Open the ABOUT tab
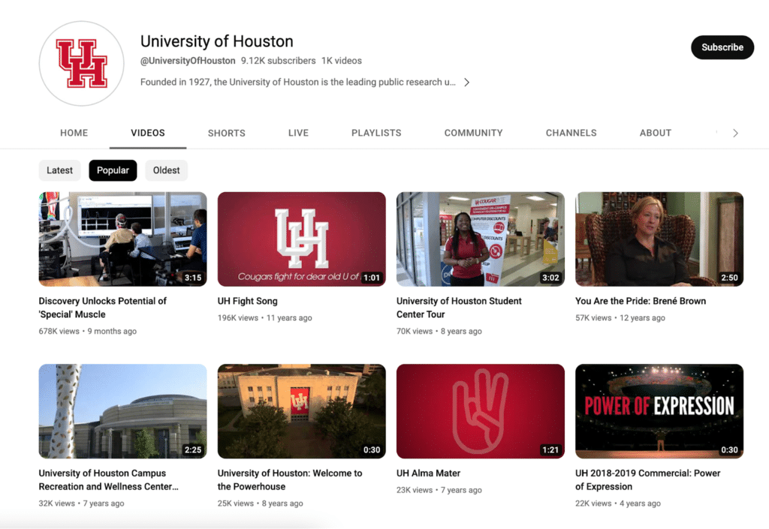 [655, 133]
